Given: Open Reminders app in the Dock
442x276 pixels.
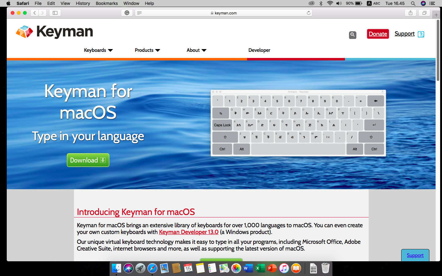Looking at the screenshot, I should pos(212,268).
